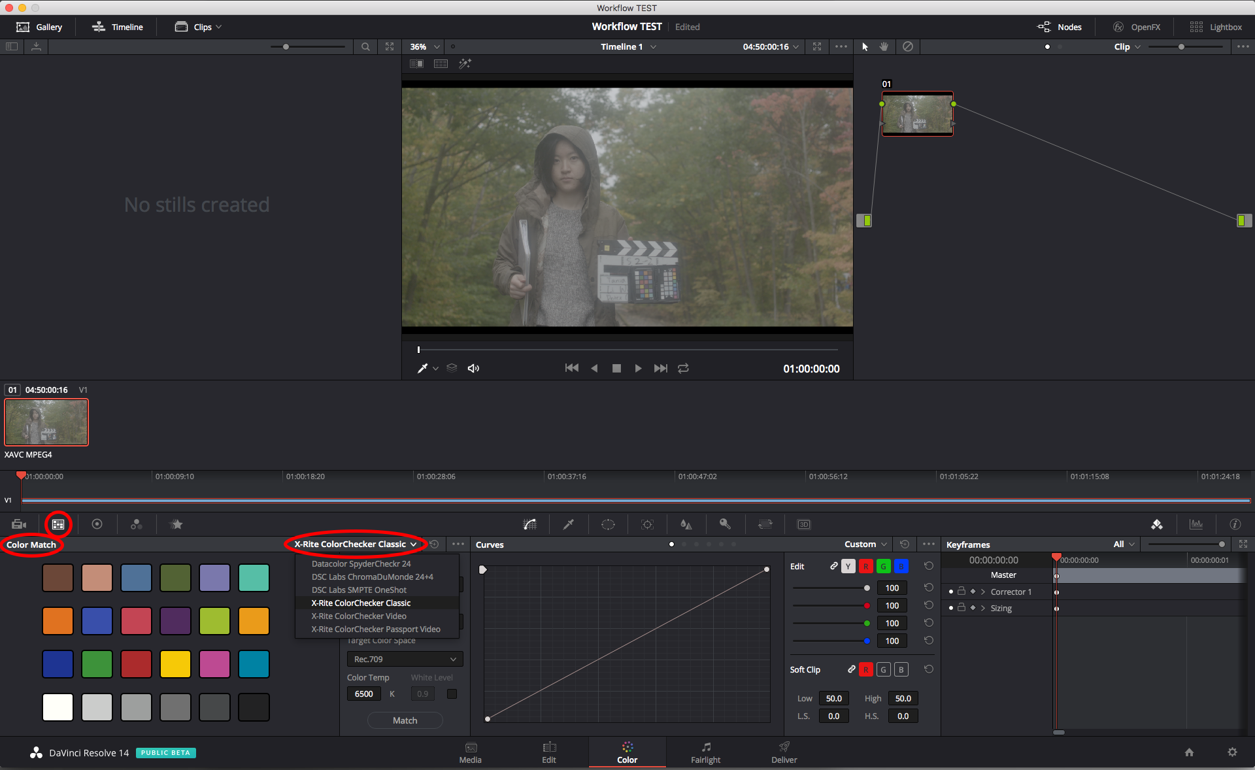The height and width of the screenshot is (770, 1255).
Task: Switch to the Edit page tab
Action: (x=549, y=752)
